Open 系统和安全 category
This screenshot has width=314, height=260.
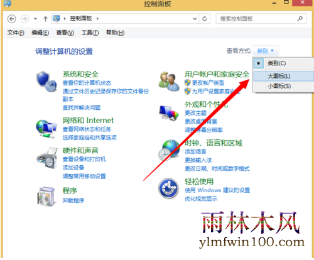coord(80,74)
